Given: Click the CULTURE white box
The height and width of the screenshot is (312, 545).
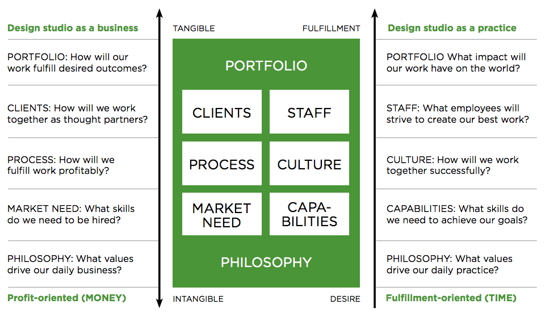Looking at the screenshot, I should click(x=309, y=163).
